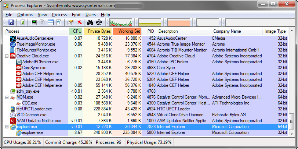Click the Save toolbar icon

point(11,22)
